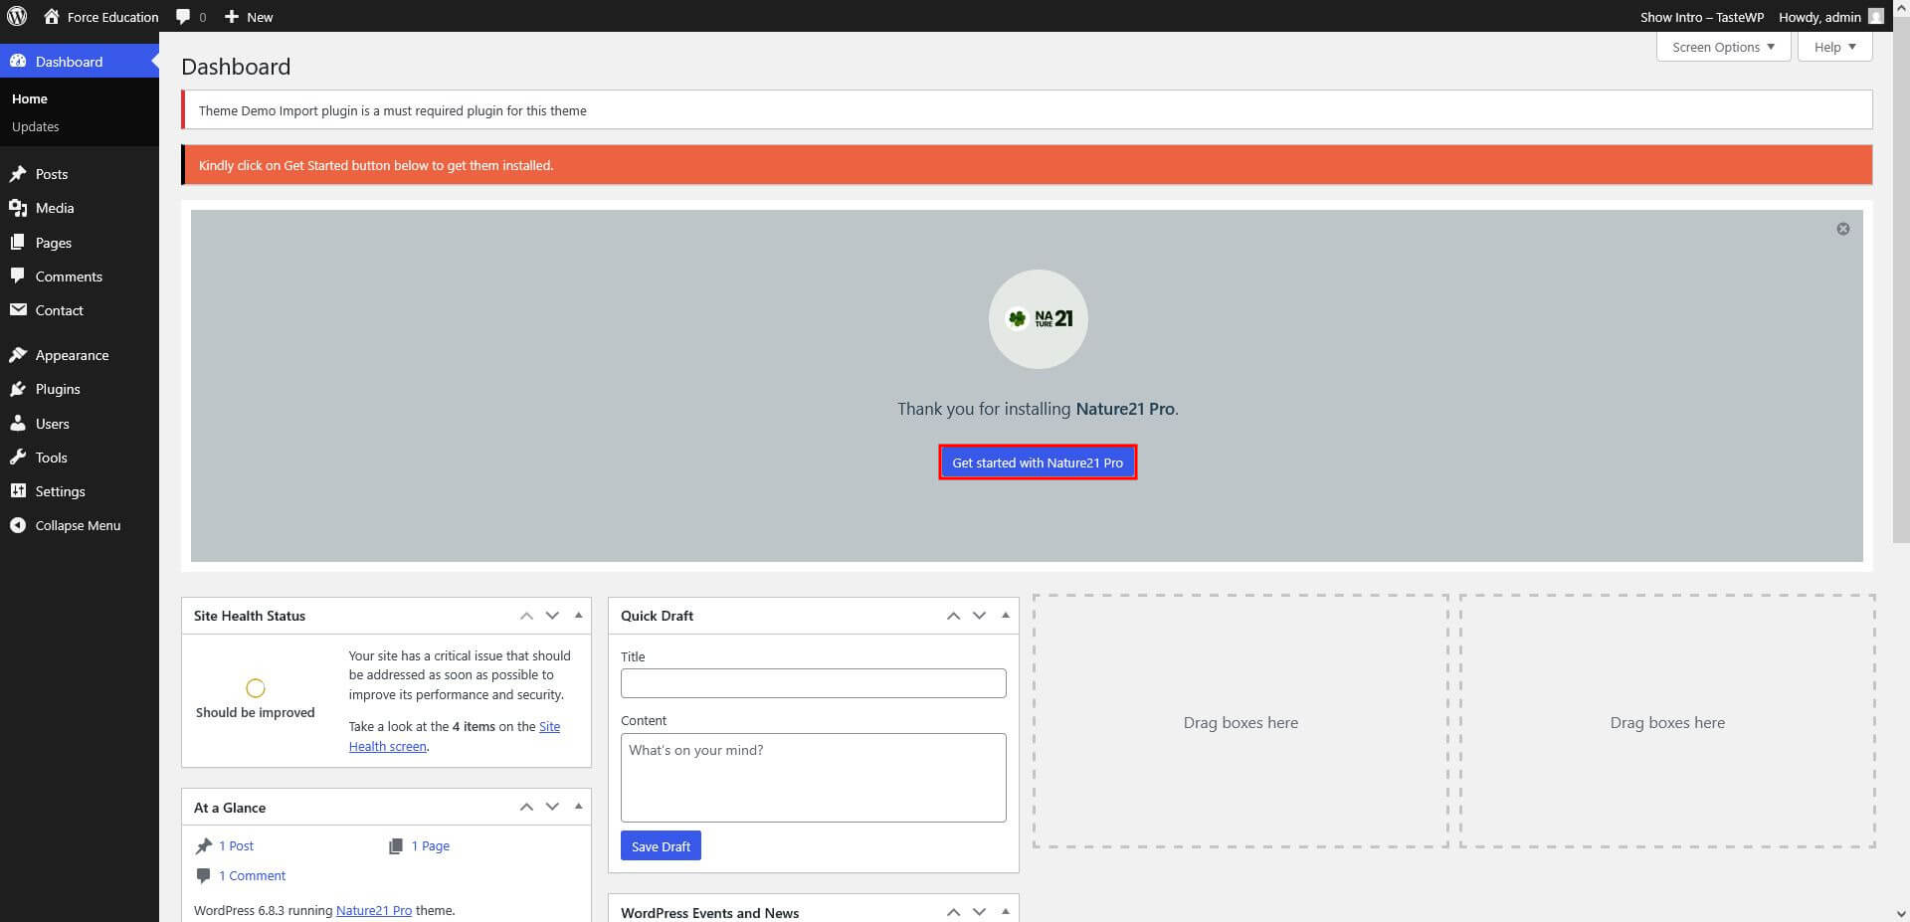Toggle the Site Health Status panel
Screen dimensions: 1910x922
578,616
